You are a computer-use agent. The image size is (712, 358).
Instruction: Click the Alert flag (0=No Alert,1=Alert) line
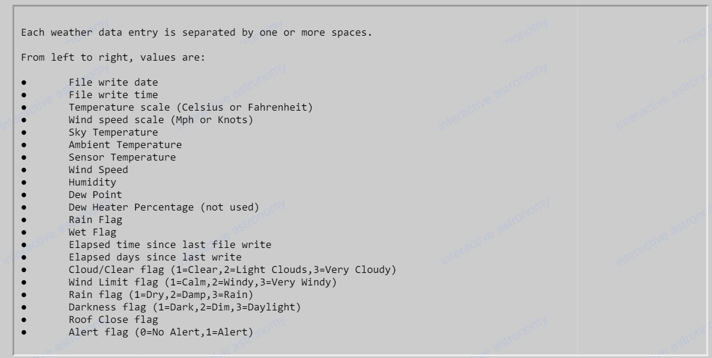click(161, 332)
